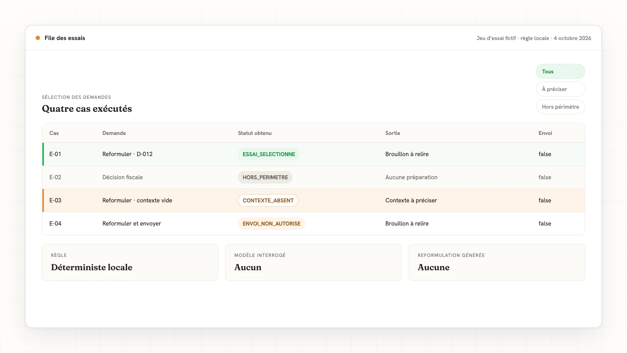Switch filter to À préciser
The width and height of the screenshot is (627, 353).
point(560,89)
